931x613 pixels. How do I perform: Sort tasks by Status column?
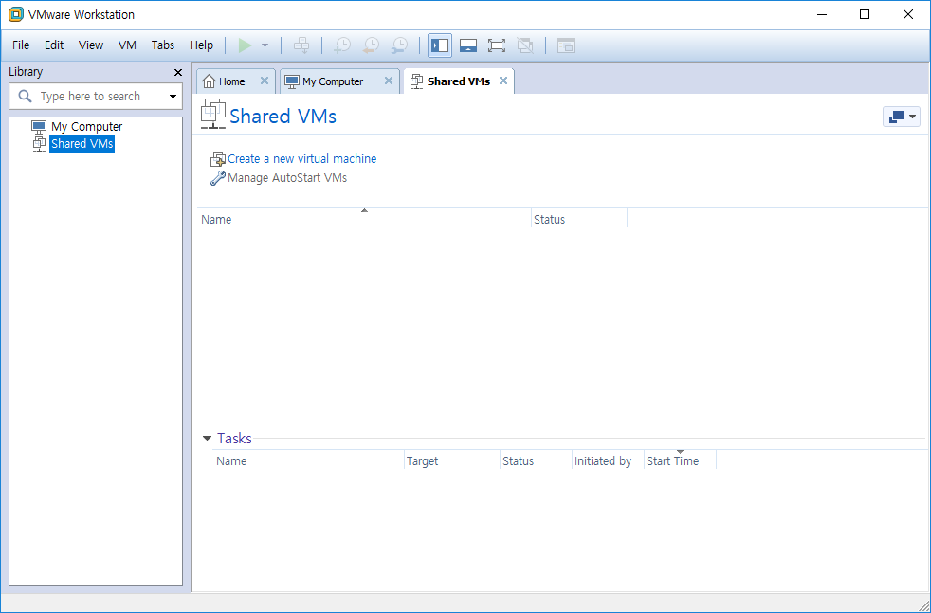536,461
